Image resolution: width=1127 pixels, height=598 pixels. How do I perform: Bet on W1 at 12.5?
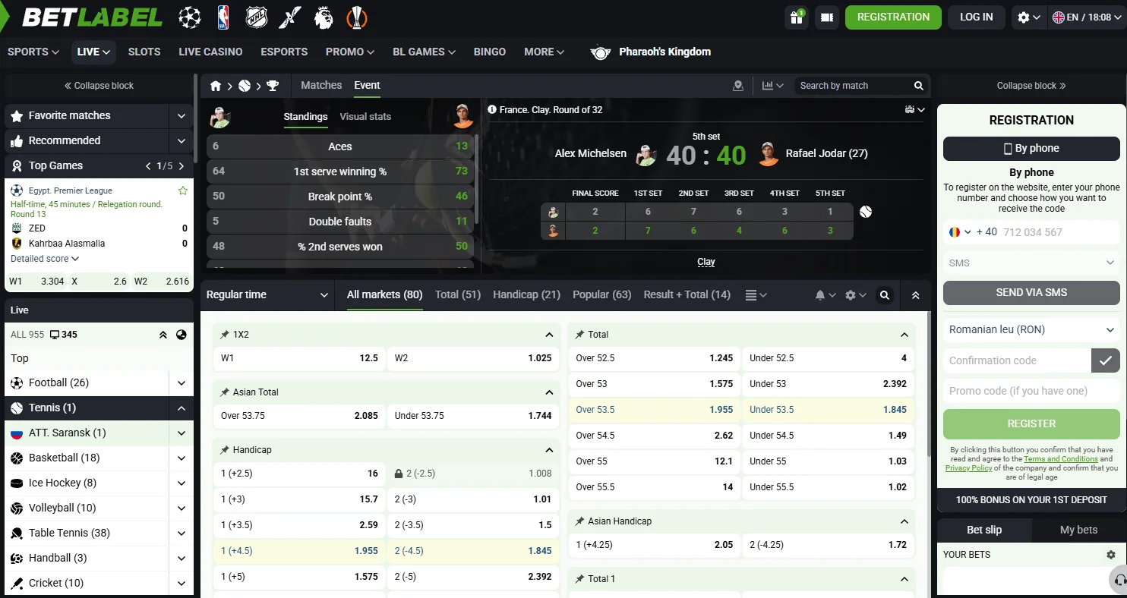coord(299,358)
